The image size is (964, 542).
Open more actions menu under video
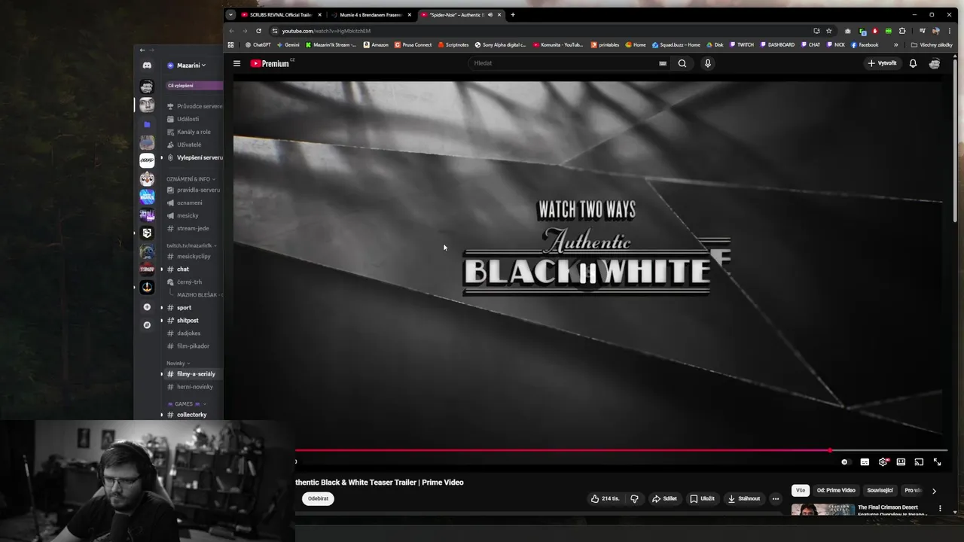775,498
